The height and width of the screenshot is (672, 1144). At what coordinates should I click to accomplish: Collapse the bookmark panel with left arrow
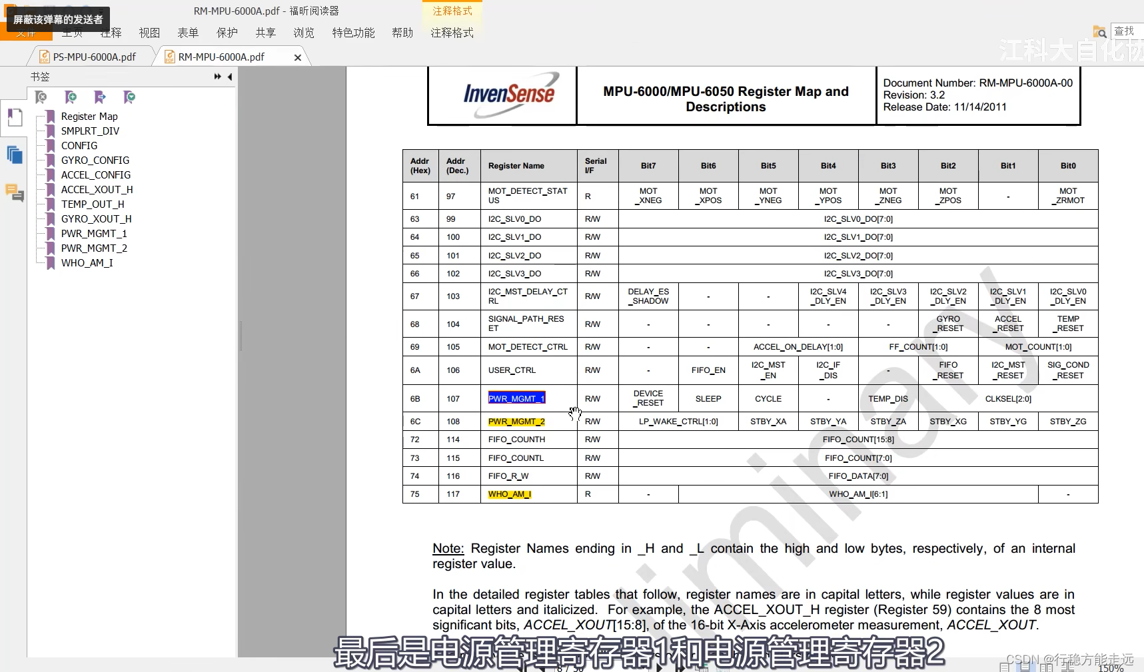click(x=230, y=77)
